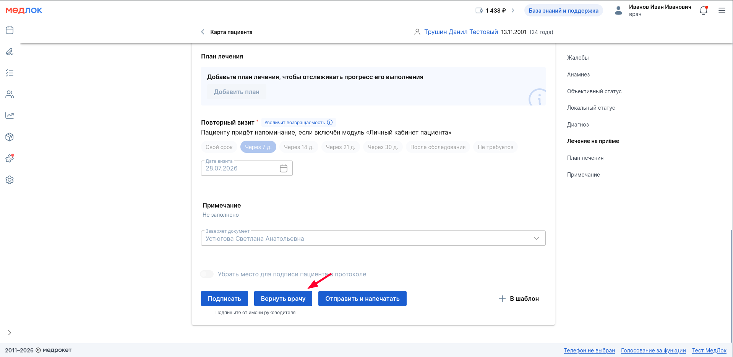This screenshot has width=733, height=357.
Task: Select Через 30 д. option
Action: point(383,147)
